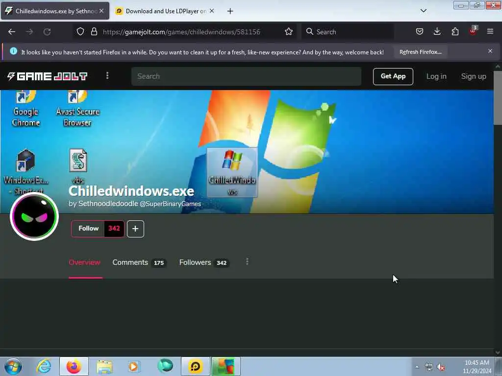Image resolution: width=502 pixels, height=376 pixels.
Task: Open the LDPlayer taskbar icon
Action: (x=195, y=366)
